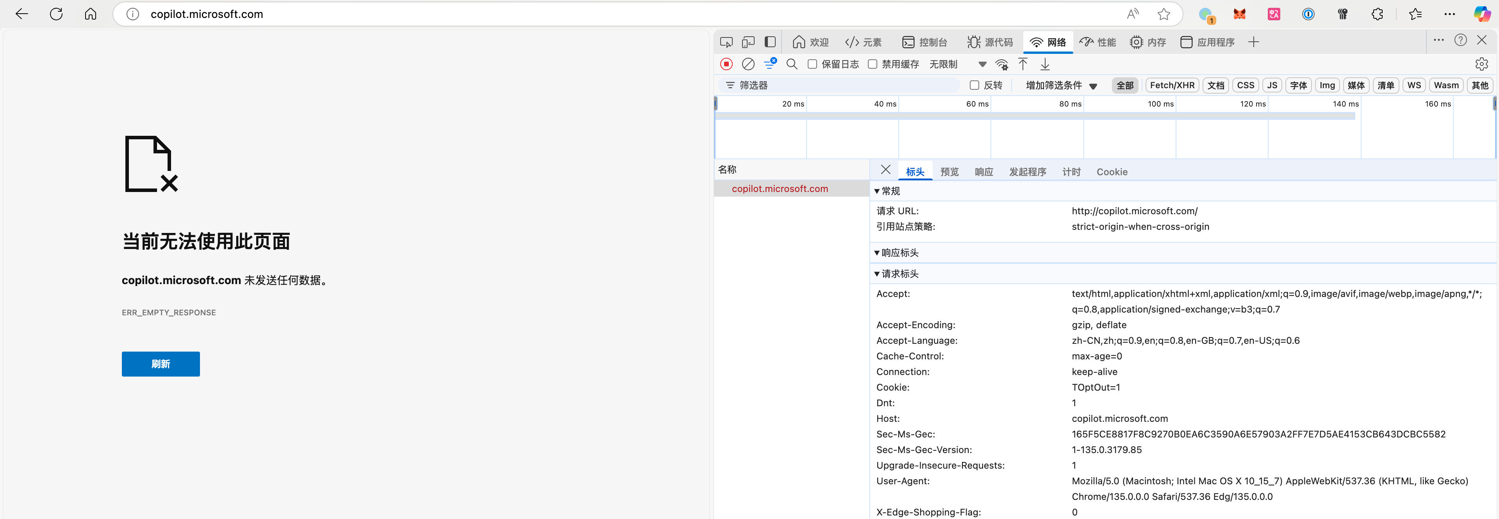This screenshot has height=519, width=1499.
Task: Open the 增加筛选条件 dropdown
Action: 1061,85
